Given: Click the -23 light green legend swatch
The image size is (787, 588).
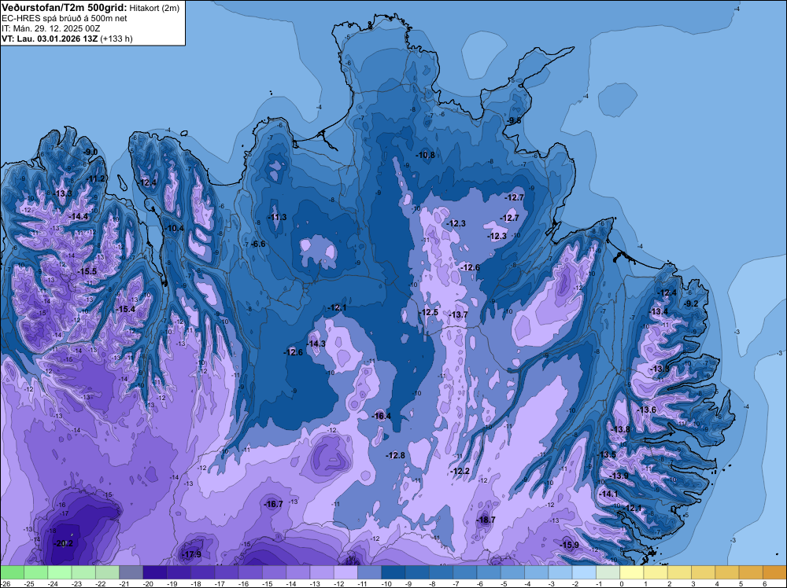Looking at the screenshot, I should [x=84, y=572].
